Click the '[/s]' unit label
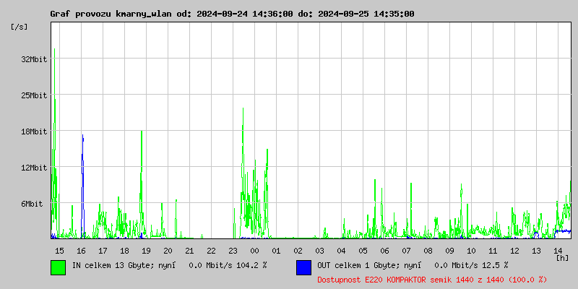Viewport: 578px width, 289px height. pos(20,27)
